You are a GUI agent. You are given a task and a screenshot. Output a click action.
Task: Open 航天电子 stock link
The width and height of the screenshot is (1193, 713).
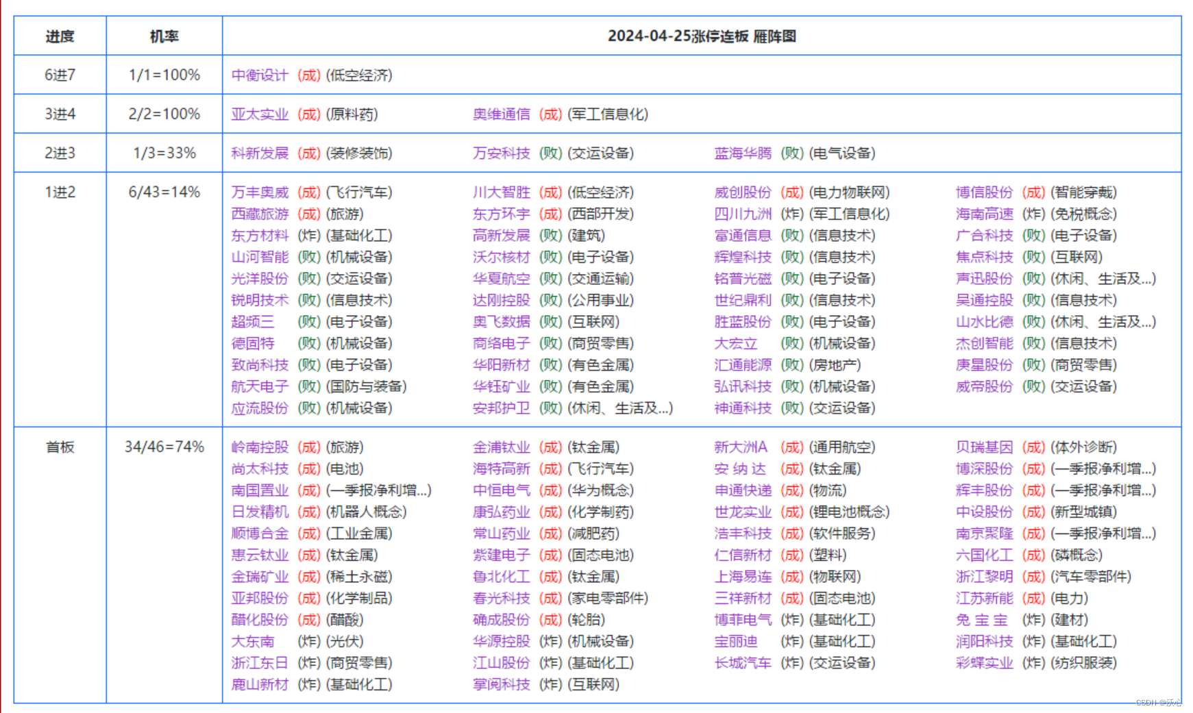[x=260, y=386]
